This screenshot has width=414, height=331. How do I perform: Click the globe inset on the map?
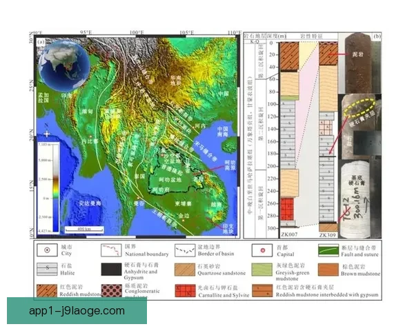point(64,66)
